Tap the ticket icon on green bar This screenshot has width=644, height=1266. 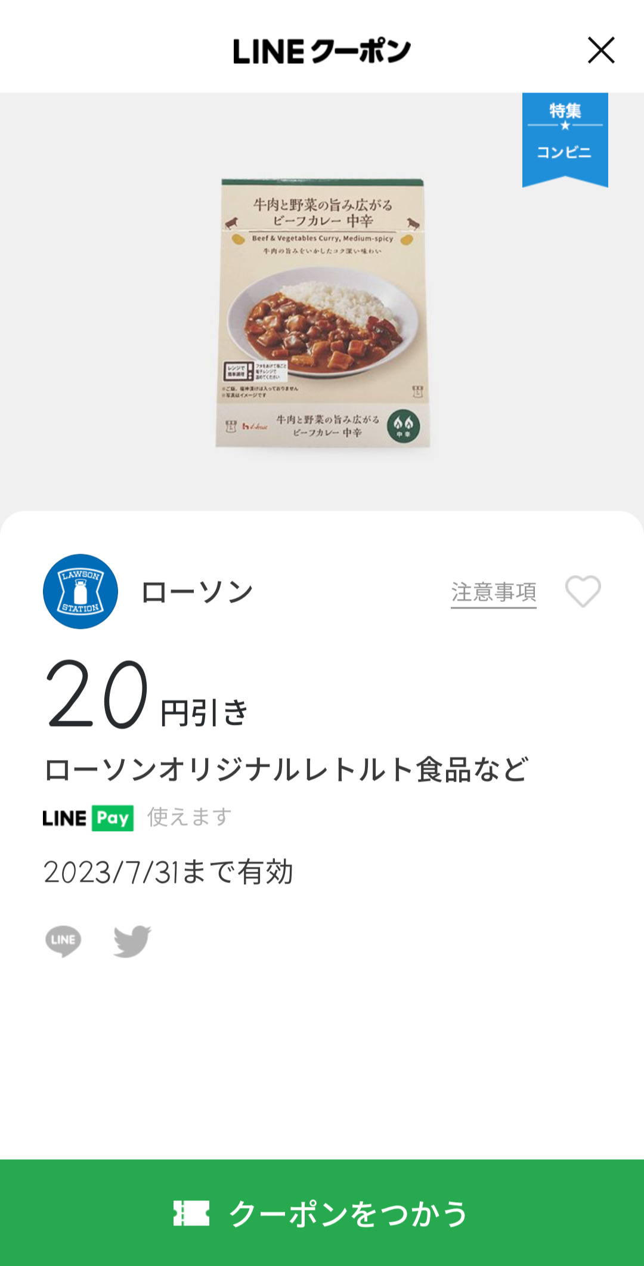191,1213
